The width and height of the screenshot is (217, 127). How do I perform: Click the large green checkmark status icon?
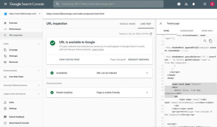point(53,43)
